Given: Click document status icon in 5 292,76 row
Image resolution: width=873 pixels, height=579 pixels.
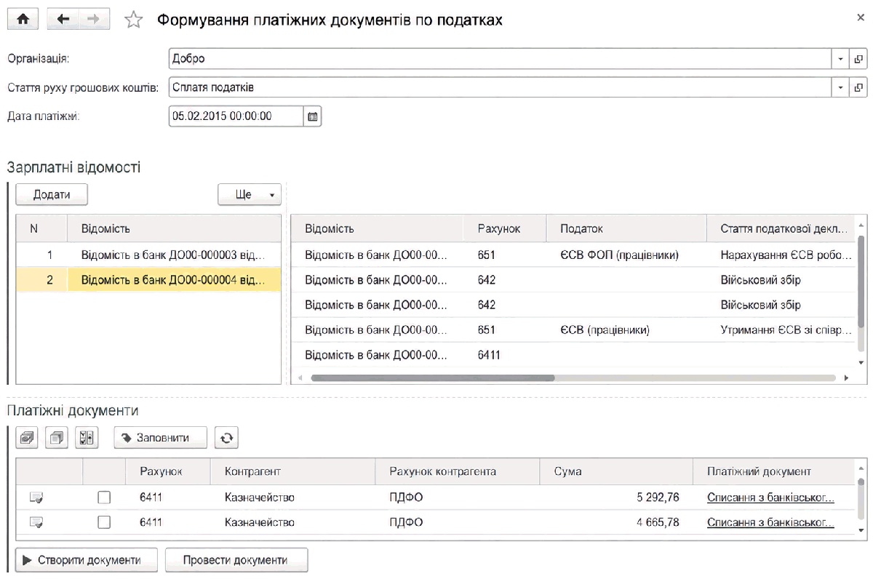Looking at the screenshot, I should tap(36, 498).
